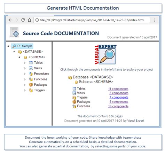Expand the Views tree node
The height and width of the screenshot is (154, 165).
[x=25, y=68]
